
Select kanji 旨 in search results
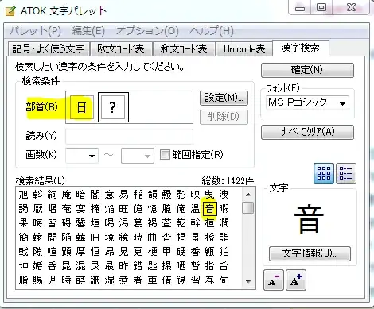(x=224, y=266)
